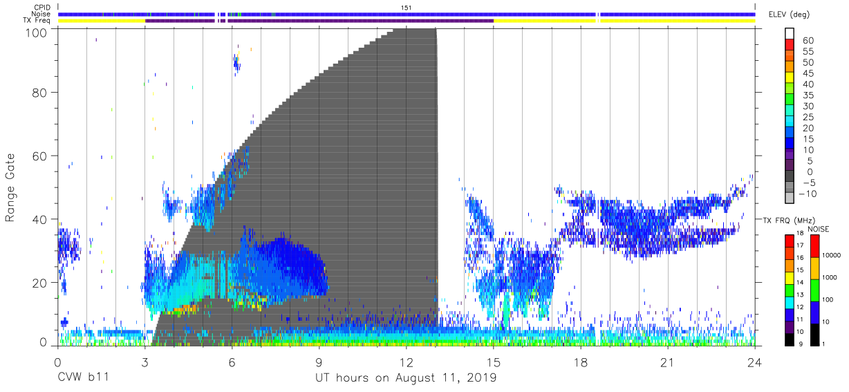Select 'UT hours on August 11, 2019' axis title

(406, 378)
